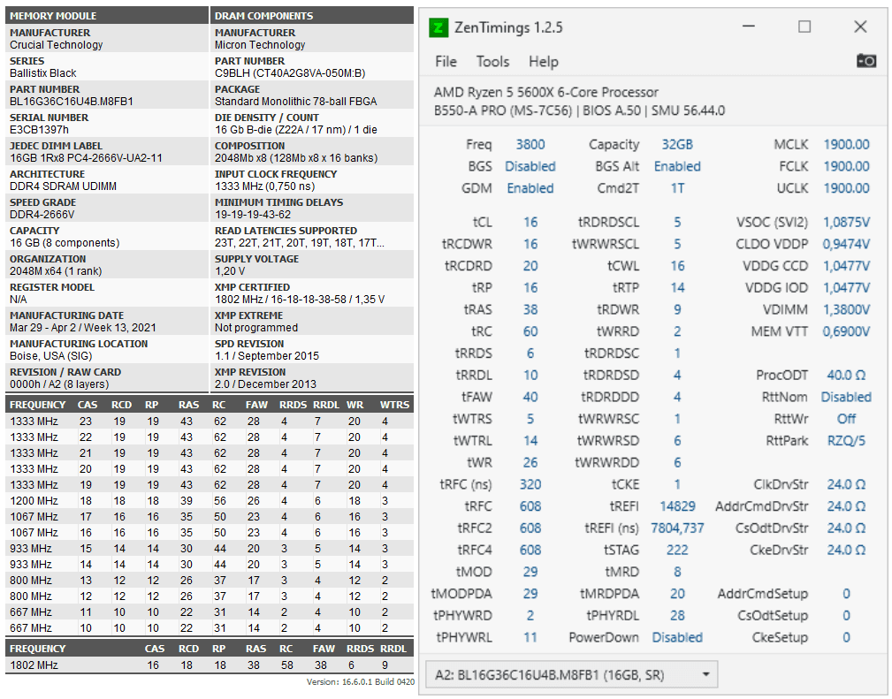Click the RttPark value RZQ/5
This screenshot has height=699, width=892.
[x=847, y=441]
